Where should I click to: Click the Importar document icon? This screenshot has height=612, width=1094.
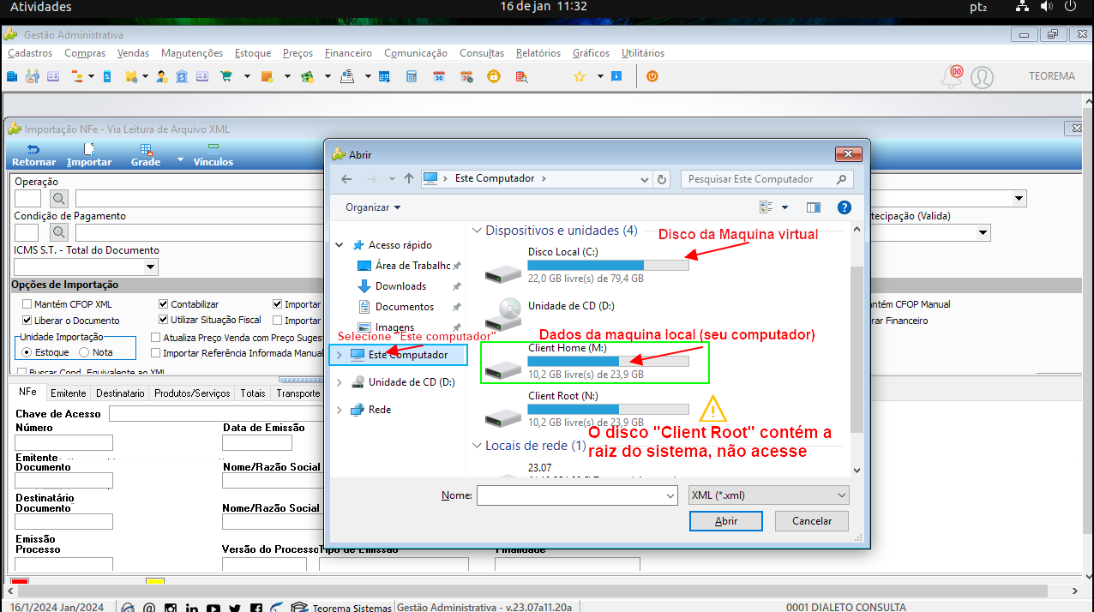pyautogui.click(x=88, y=149)
